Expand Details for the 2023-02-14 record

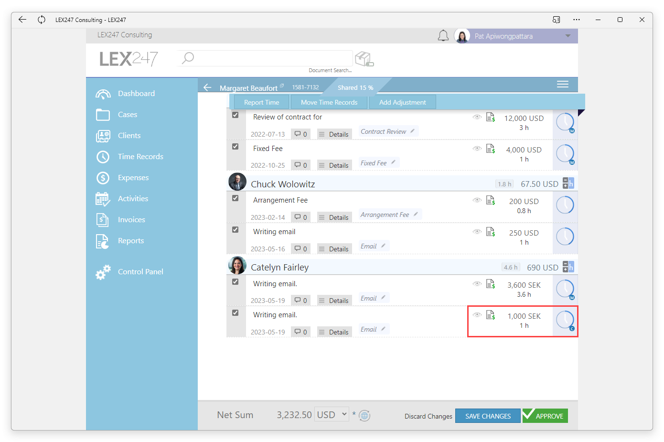(334, 217)
